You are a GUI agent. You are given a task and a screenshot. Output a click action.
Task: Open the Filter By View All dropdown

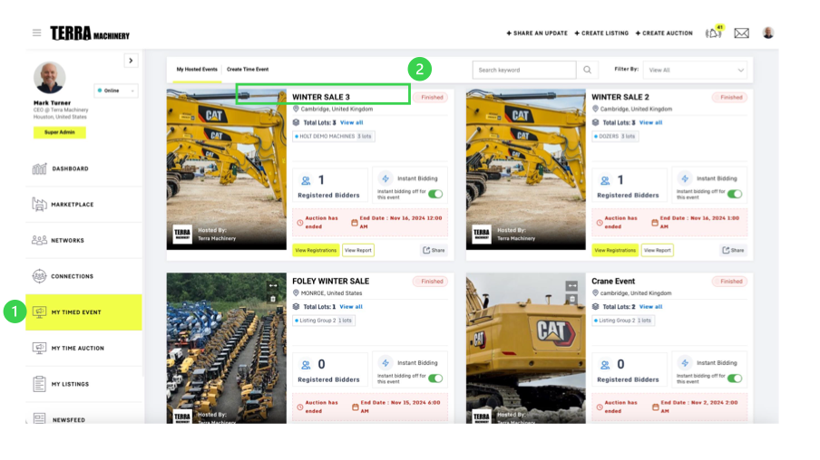coord(695,70)
